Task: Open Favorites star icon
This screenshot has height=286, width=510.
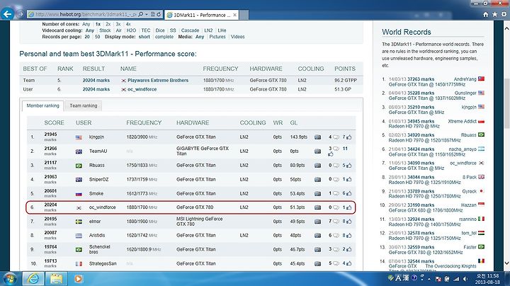Action: [x=494, y=14]
